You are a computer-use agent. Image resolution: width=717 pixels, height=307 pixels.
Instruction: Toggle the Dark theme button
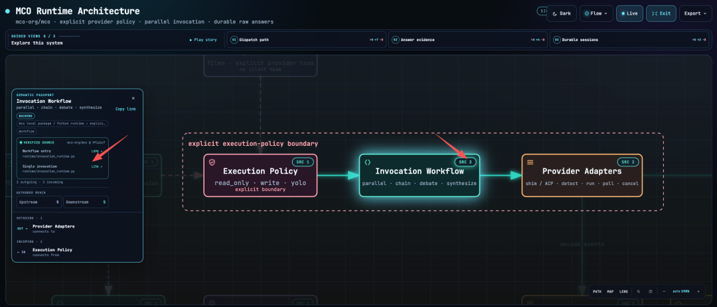pos(562,13)
